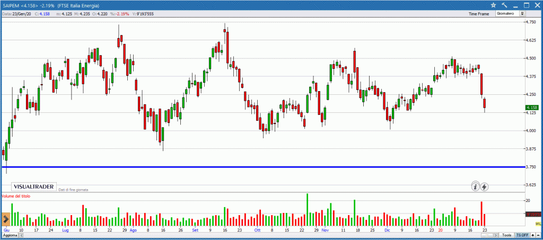Viewport: 543px width, 240px height.
Task: Click the VISUALTRADER logo box
Action: (34, 186)
